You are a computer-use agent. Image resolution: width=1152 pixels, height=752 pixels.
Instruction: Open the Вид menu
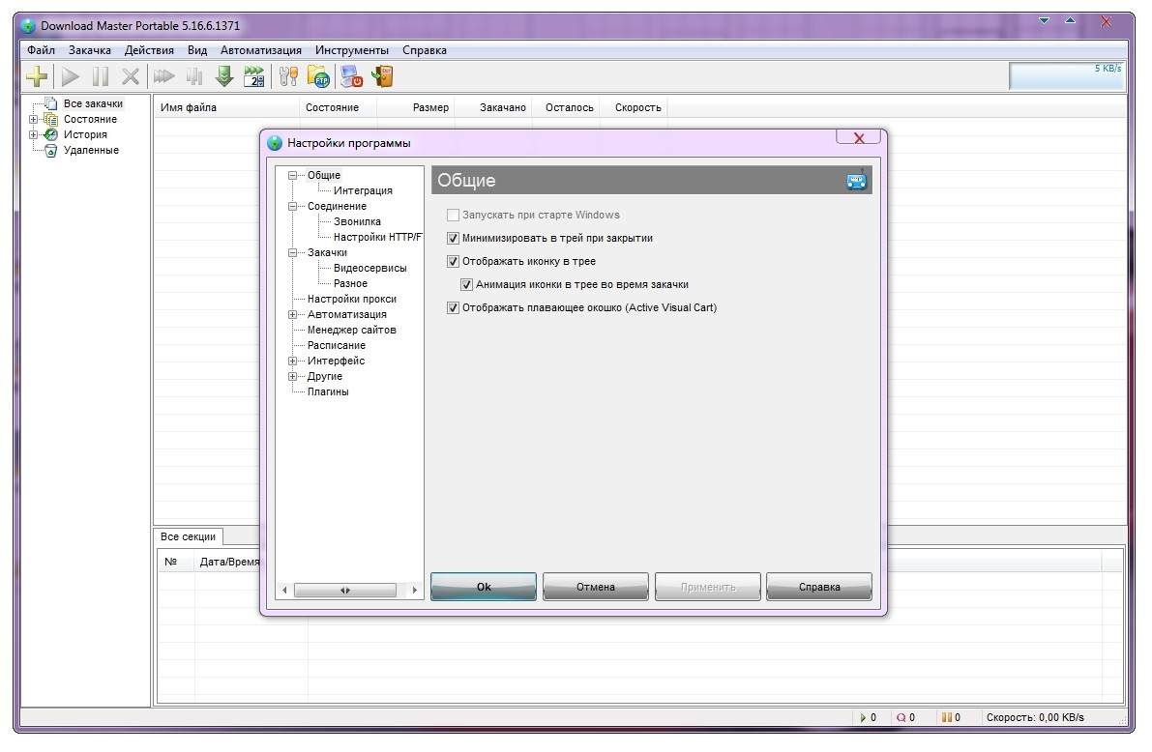pos(197,50)
